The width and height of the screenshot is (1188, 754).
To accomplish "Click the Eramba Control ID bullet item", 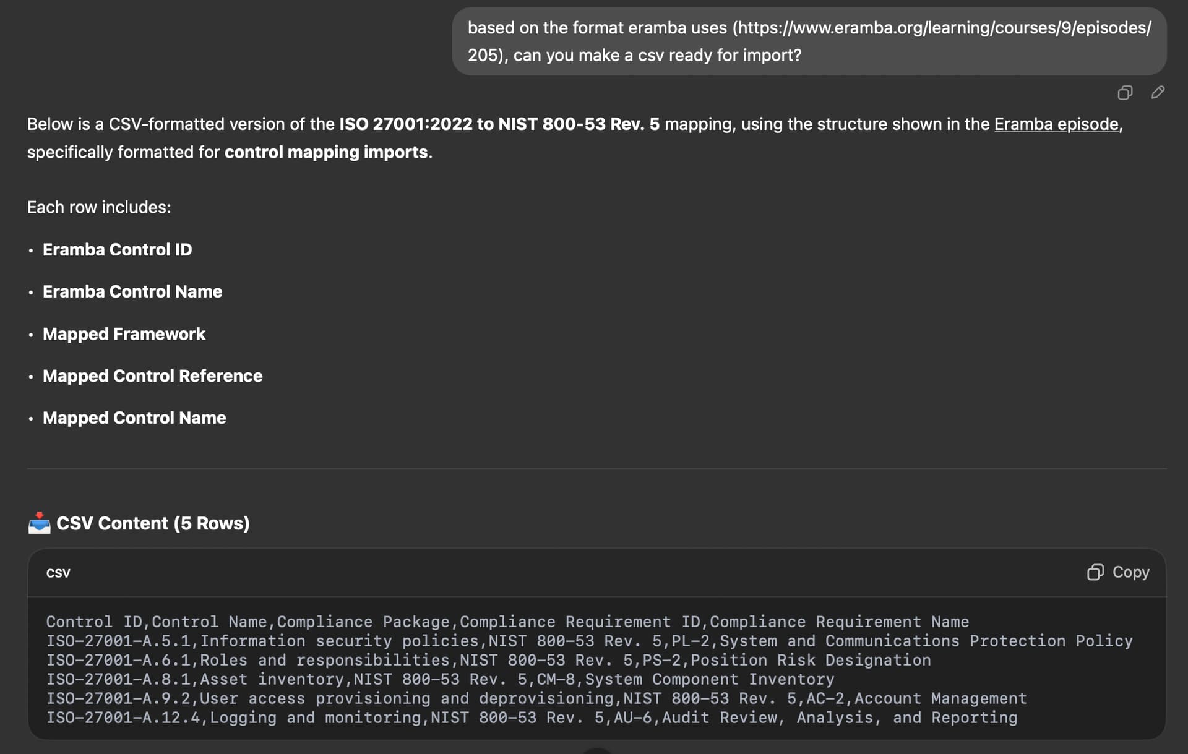I will 118,250.
